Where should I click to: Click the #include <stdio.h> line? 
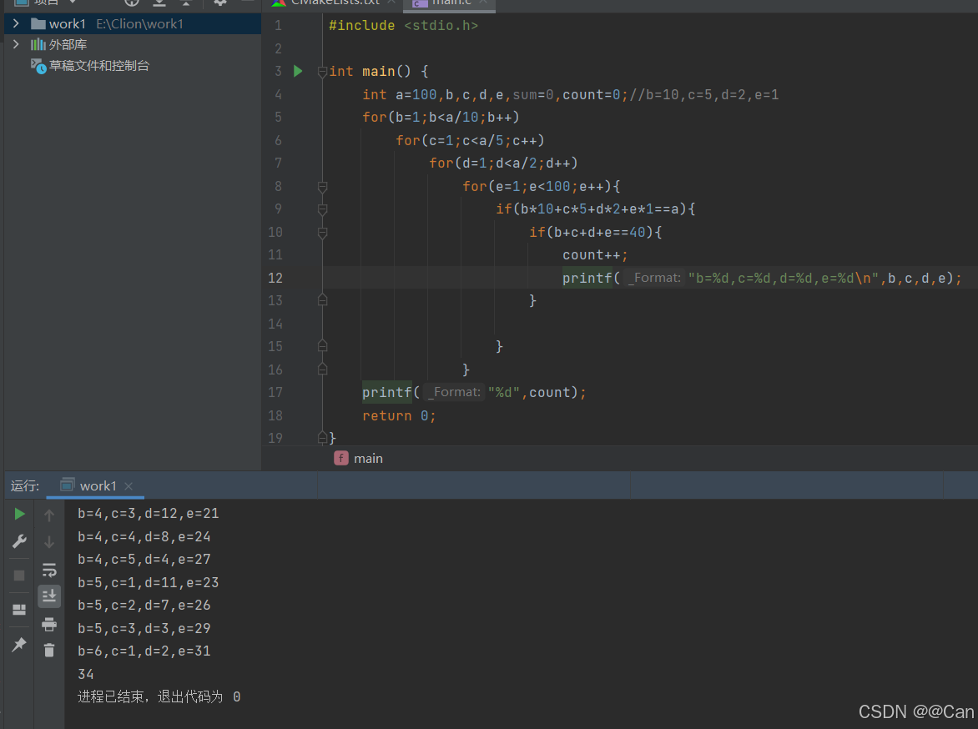(x=404, y=26)
